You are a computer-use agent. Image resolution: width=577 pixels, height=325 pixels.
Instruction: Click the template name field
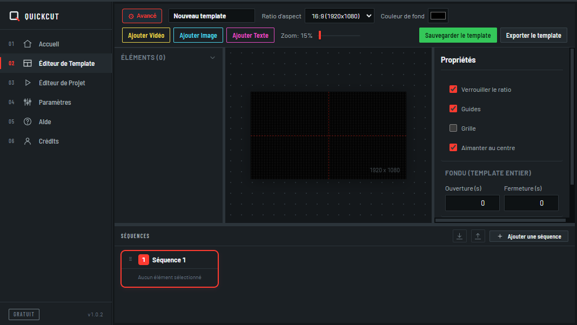tap(212, 16)
